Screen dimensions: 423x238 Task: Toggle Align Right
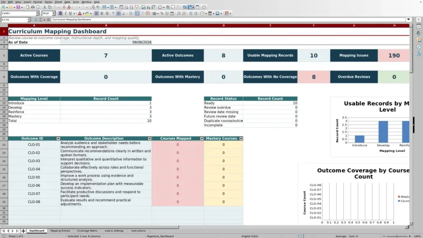tap(107, 14)
